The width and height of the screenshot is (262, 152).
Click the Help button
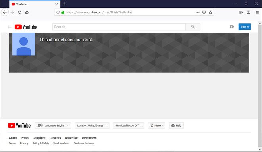click(x=176, y=125)
